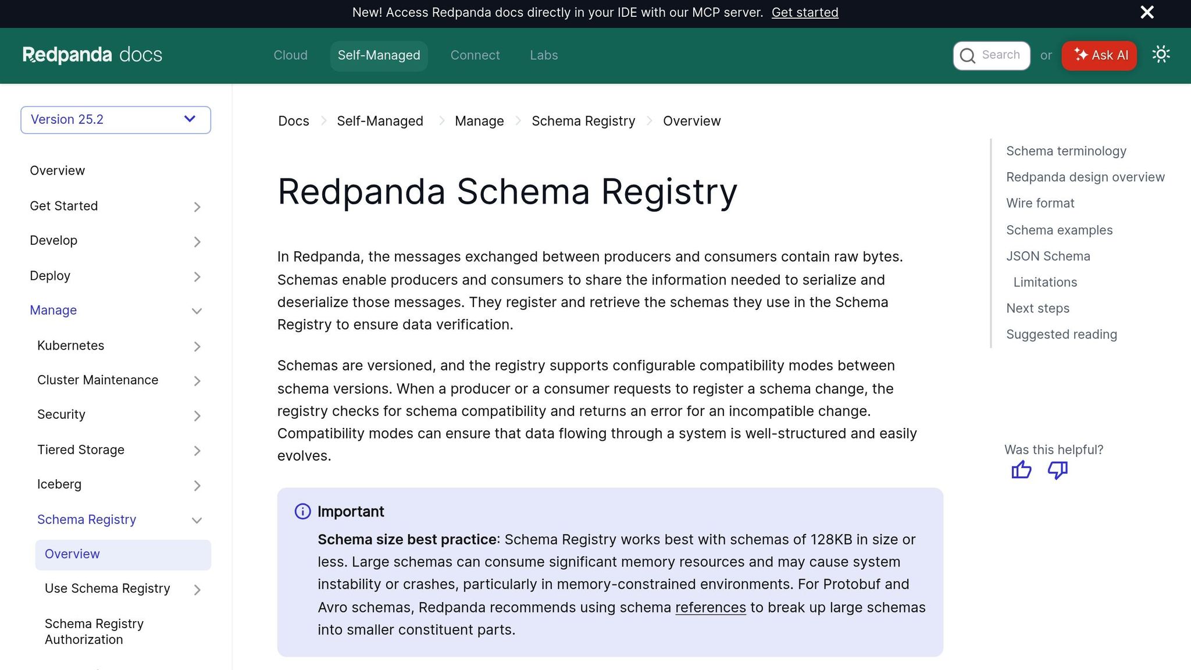
Task: Open the Version 25.2 dropdown
Action: pos(116,120)
